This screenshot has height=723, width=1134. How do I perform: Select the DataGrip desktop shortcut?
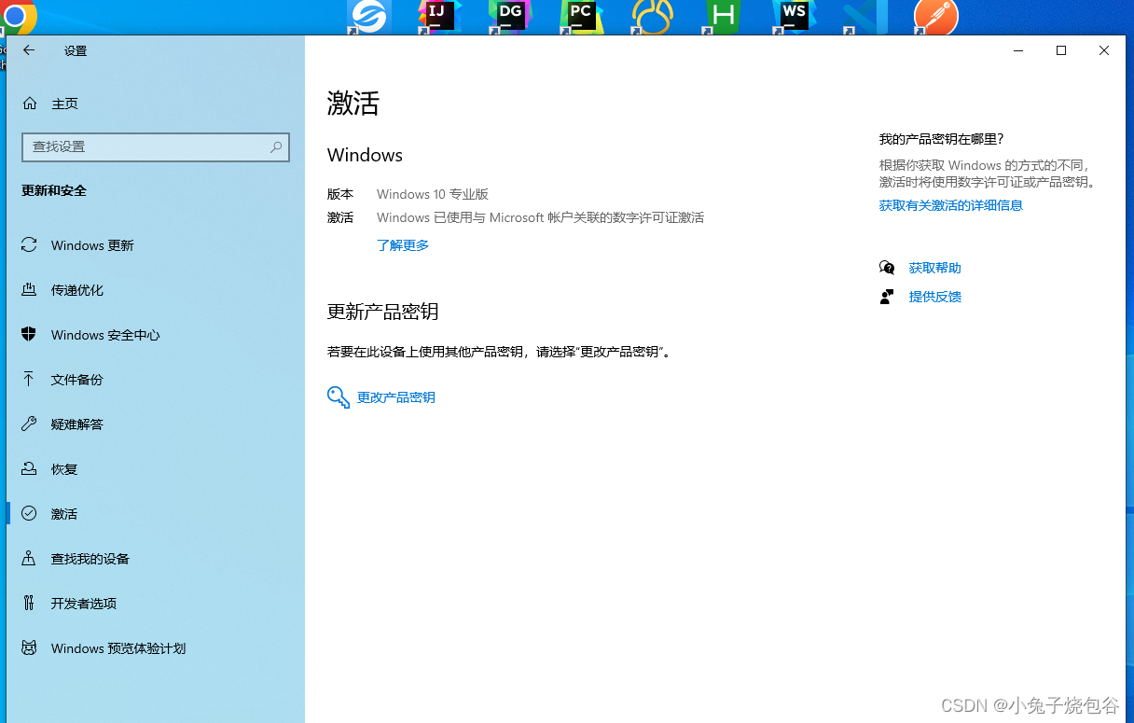point(510,17)
